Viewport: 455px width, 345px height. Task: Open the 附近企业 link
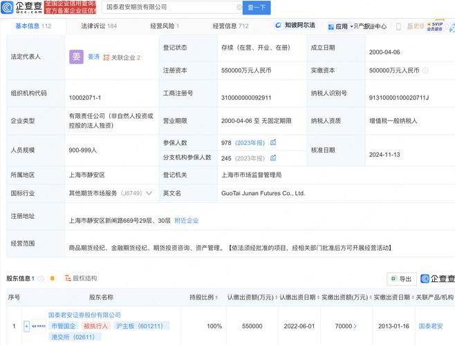tap(186, 221)
